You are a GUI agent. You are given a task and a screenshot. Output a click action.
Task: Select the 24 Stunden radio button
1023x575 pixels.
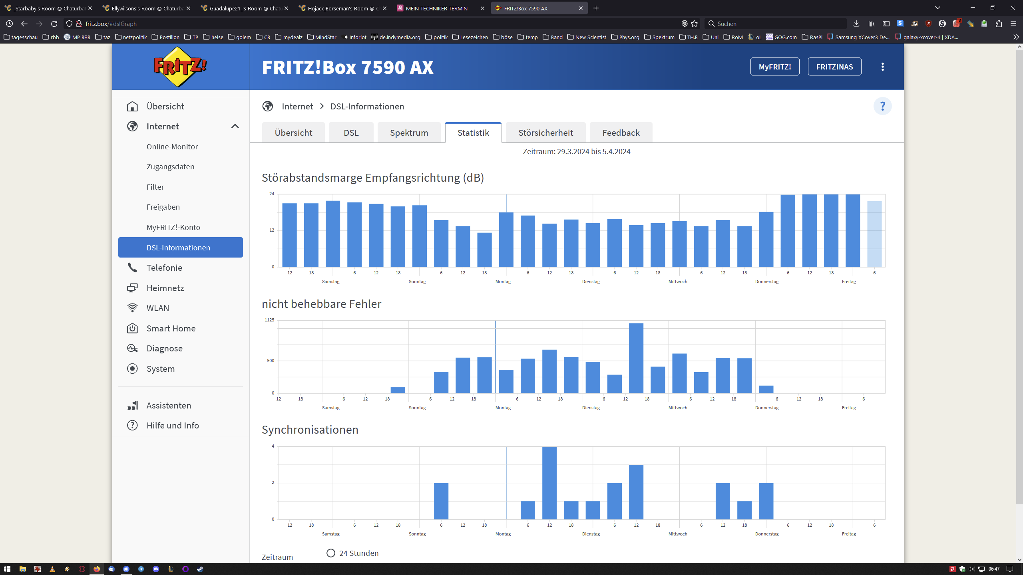point(330,553)
